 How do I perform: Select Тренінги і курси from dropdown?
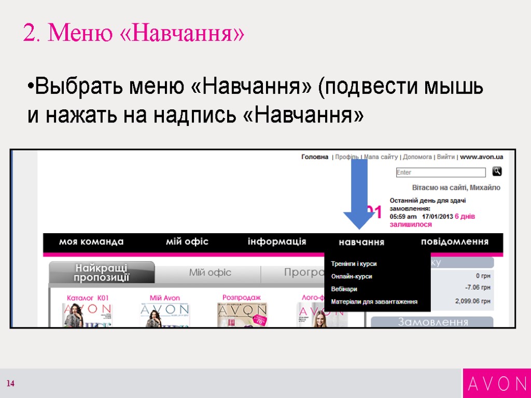tap(354, 264)
